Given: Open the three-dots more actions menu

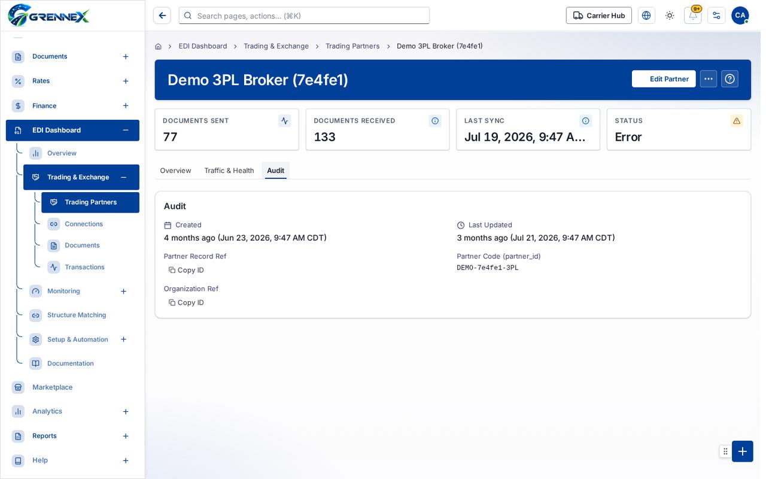Looking at the screenshot, I should coord(709,79).
